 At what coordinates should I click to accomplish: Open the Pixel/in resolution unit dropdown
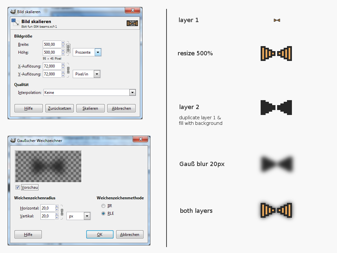tap(97, 74)
